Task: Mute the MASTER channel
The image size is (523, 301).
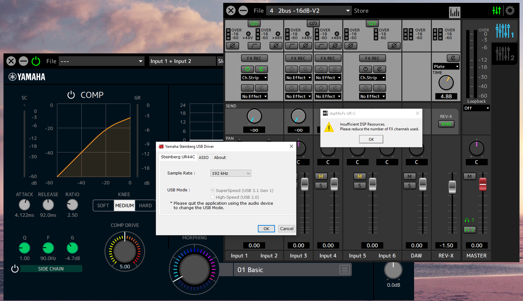Action: (x=470, y=176)
